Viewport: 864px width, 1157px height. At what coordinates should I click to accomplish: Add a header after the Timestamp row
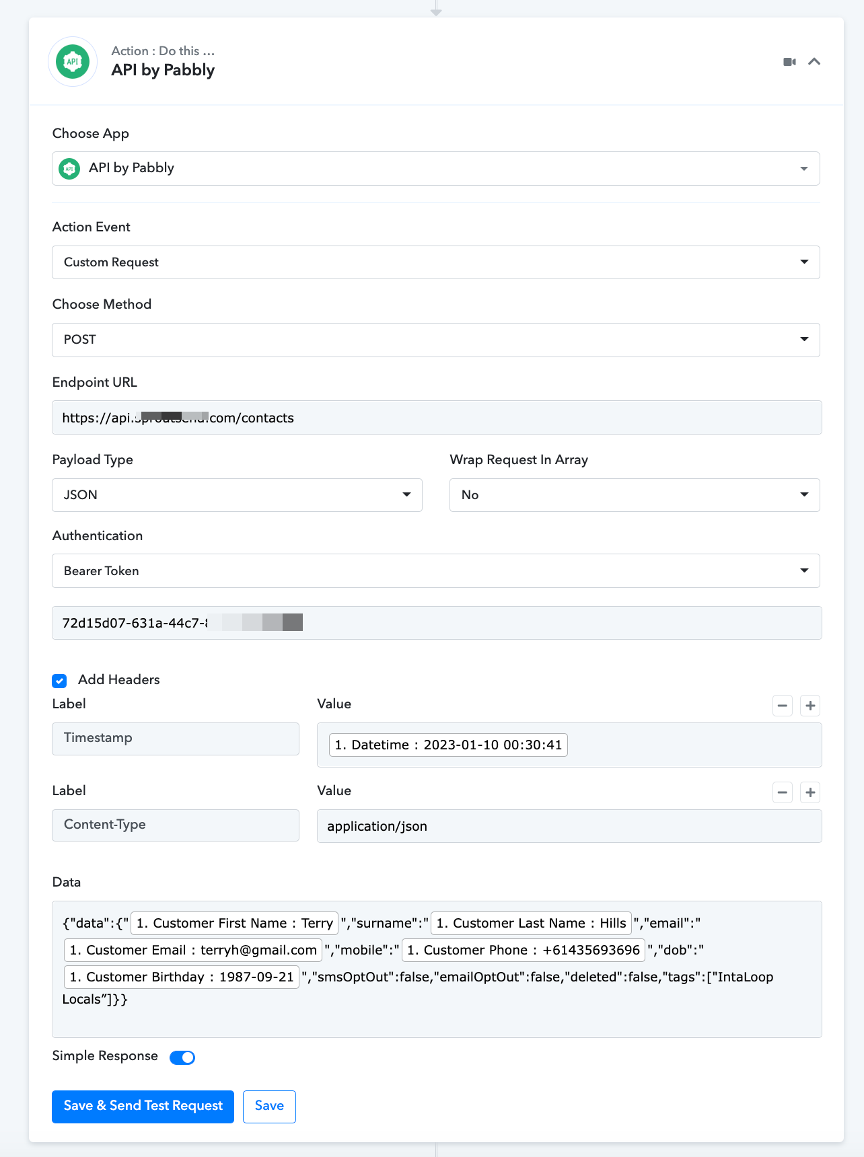810,706
